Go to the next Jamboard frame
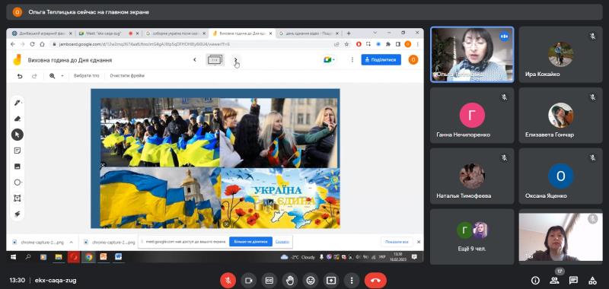This screenshot has height=289, width=609. click(x=235, y=60)
